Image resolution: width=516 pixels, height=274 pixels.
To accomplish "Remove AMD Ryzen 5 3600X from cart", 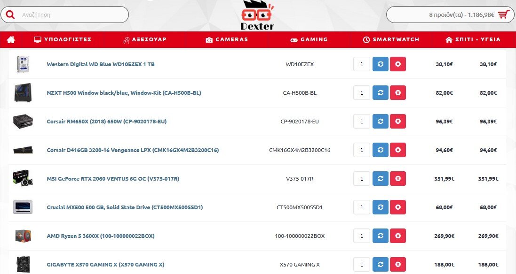I will [x=398, y=236].
